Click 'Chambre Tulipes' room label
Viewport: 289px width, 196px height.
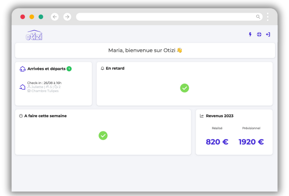tap(45, 91)
